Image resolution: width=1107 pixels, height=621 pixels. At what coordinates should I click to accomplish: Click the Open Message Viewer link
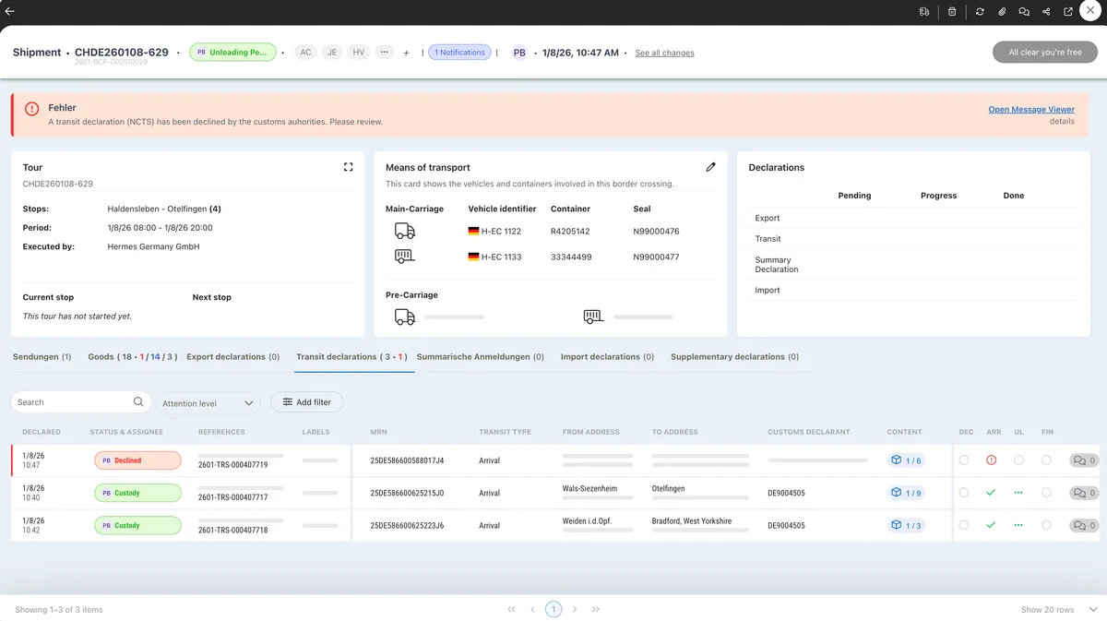[x=1030, y=109]
